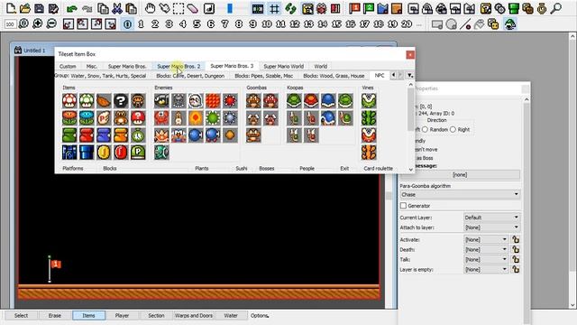Open the Current Layer dropdown
577x325 pixels.
[x=491, y=218]
